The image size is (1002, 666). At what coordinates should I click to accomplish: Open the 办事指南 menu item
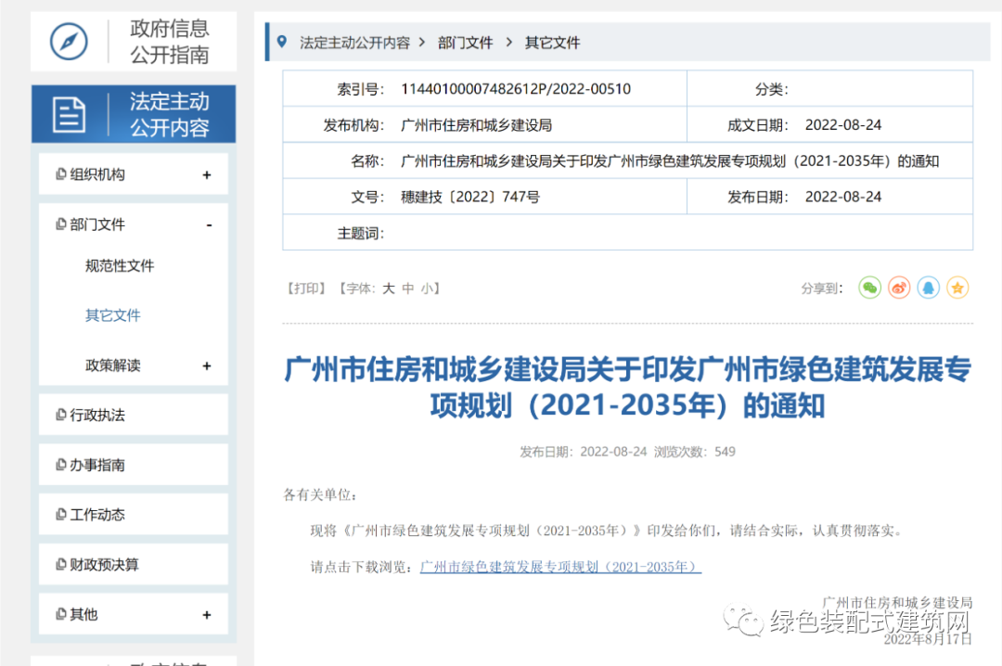point(134,465)
